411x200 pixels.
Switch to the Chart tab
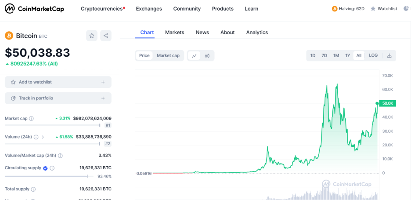[147, 32]
